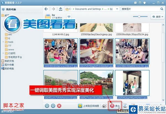Expand the 口袋网 folder arrow
The image size is (166, 114).
3,53
